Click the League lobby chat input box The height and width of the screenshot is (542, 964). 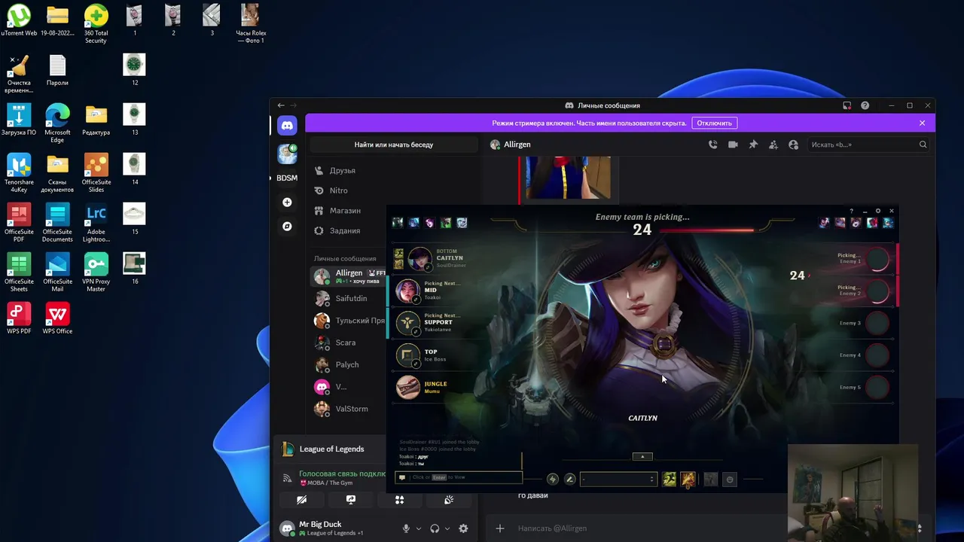pyautogui.click(x=459, y=477)
